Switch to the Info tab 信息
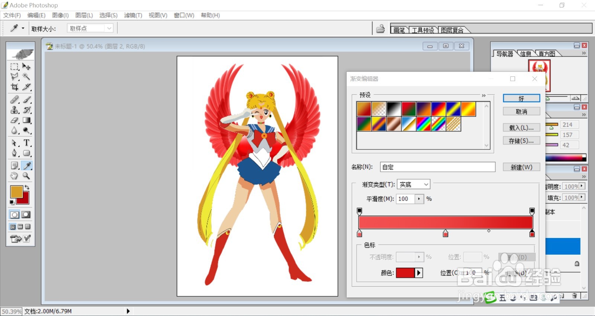The height and width of the screenshot is (316, 595). point(525,54)
